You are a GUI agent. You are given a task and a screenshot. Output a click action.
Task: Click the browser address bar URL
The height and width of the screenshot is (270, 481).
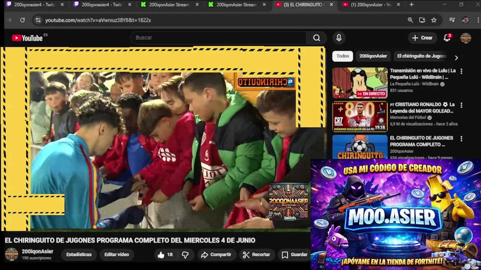point(98,20)
